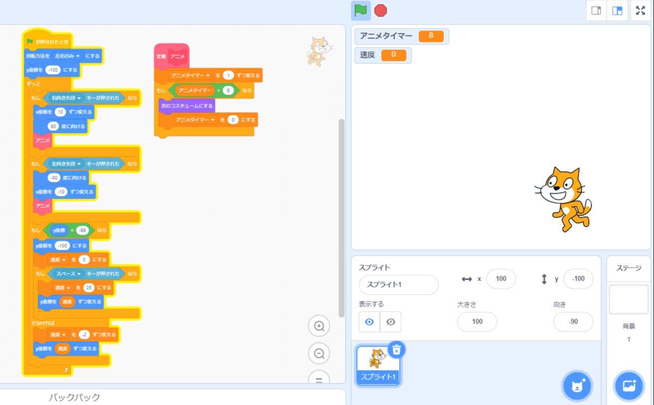Open the 右向き矢印 key dropdown

coord(66,98)
